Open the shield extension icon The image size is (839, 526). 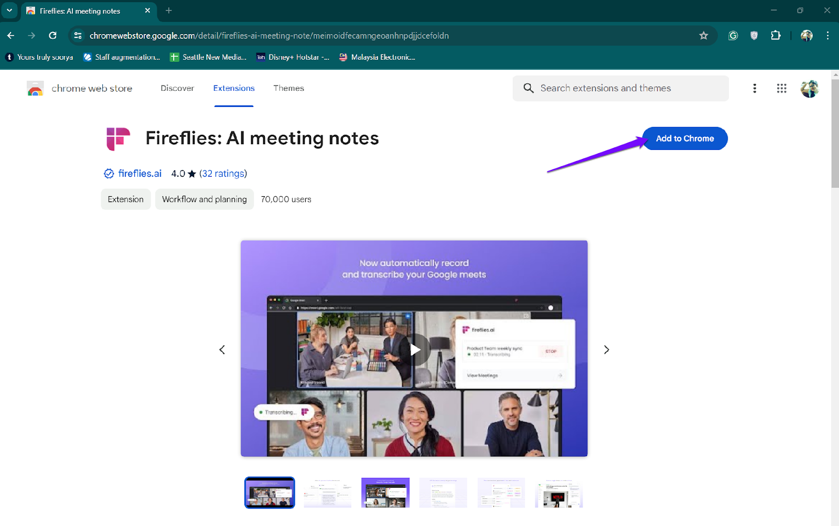pos(754,36)
